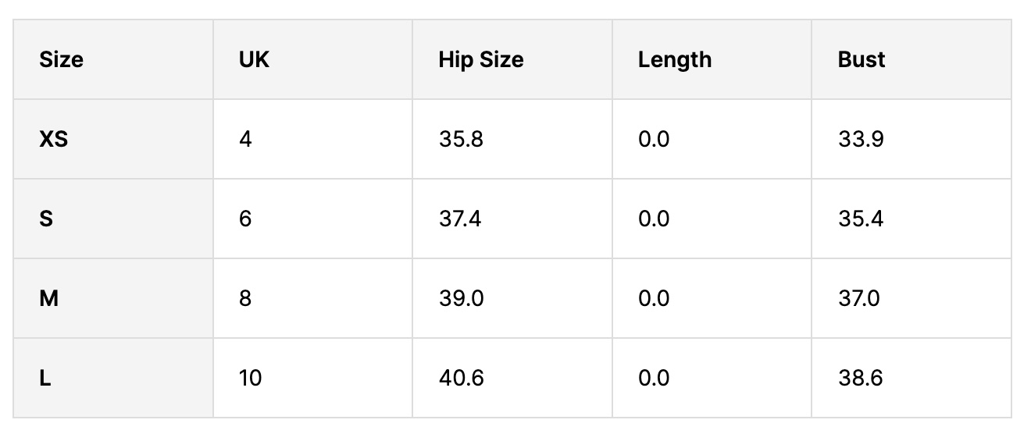
Task: Select hip size 37.4 value
Action: click(460, 219)
